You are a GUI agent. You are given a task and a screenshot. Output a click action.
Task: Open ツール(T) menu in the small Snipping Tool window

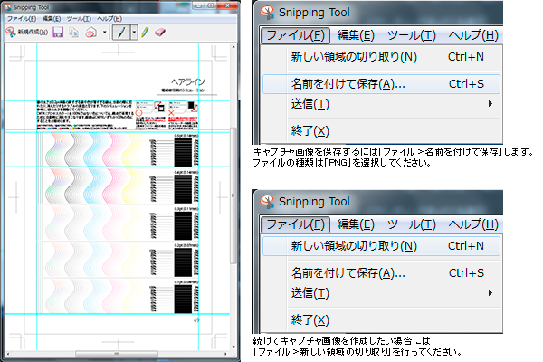tap(79, 19)
